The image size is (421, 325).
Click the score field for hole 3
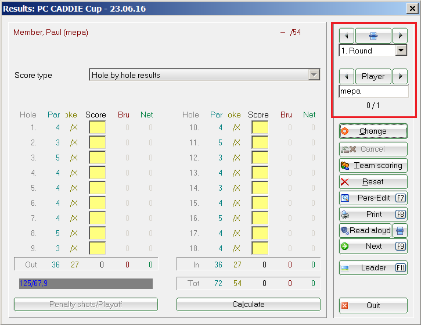[97, 158]
